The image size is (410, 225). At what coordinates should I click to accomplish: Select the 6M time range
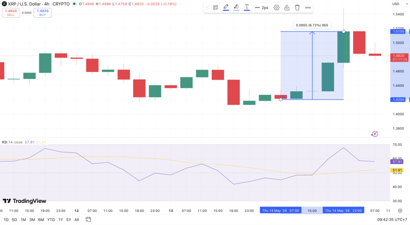click(x=41, y=220)
